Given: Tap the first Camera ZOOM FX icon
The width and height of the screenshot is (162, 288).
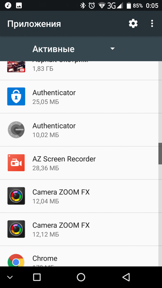Looking at the screenshot, I should point(16,196).
